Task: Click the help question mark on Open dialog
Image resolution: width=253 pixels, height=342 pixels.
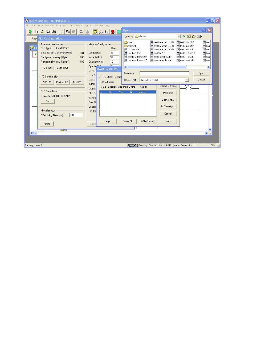Action: tap(204, 30)
